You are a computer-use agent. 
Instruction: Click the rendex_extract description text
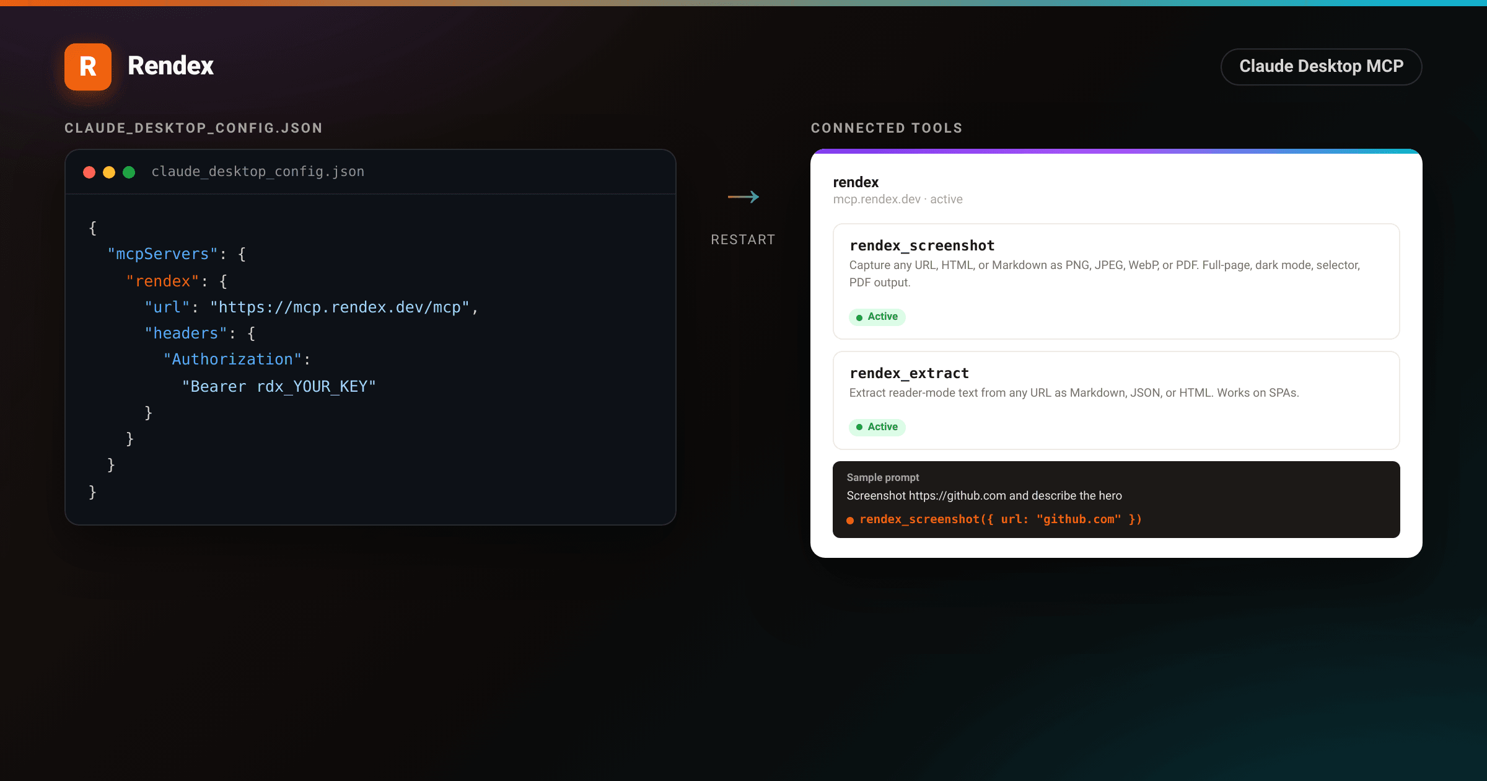1074,393
